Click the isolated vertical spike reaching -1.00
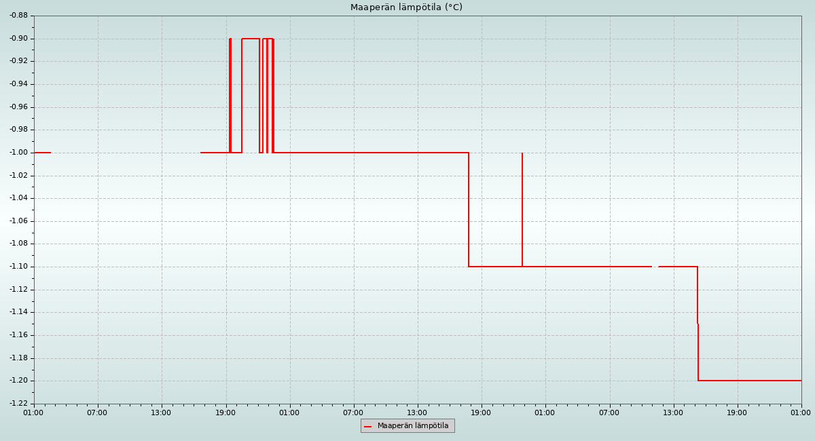 tap(522, 204)
